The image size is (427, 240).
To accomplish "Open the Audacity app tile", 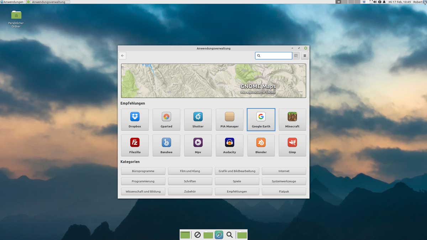I will pos(230,145).
